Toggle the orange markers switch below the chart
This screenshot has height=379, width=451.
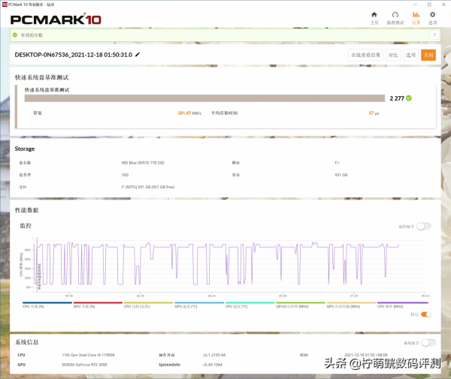pos(426,314)
